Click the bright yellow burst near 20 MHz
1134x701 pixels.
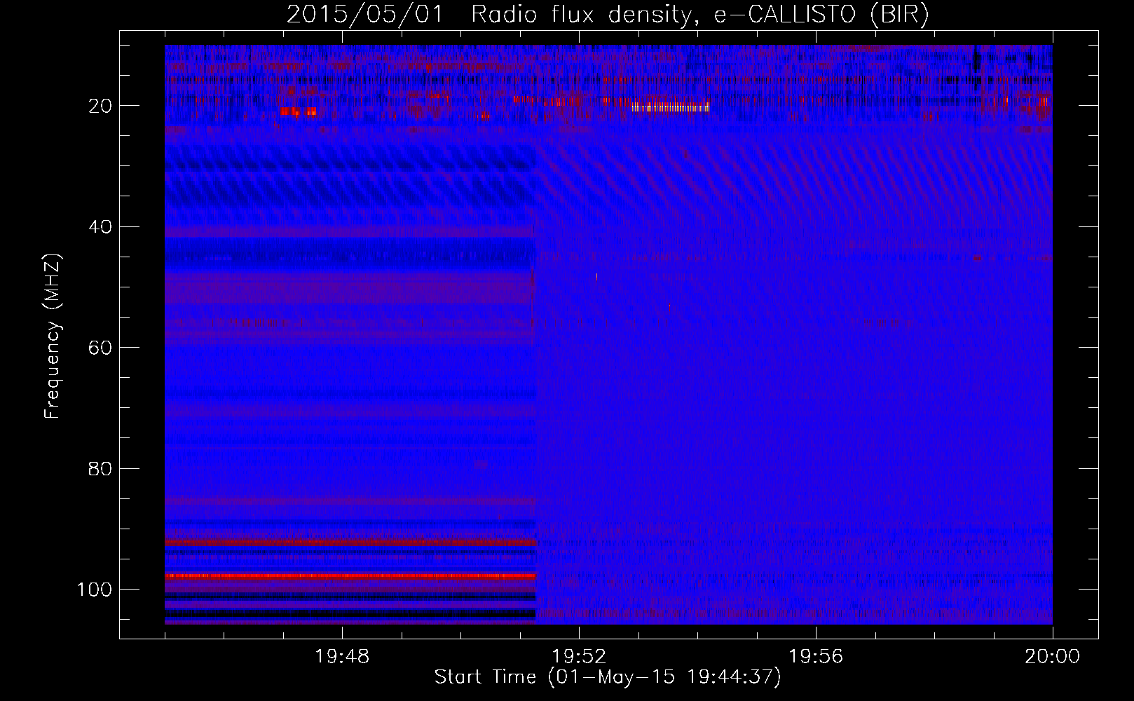coord(670,107)
